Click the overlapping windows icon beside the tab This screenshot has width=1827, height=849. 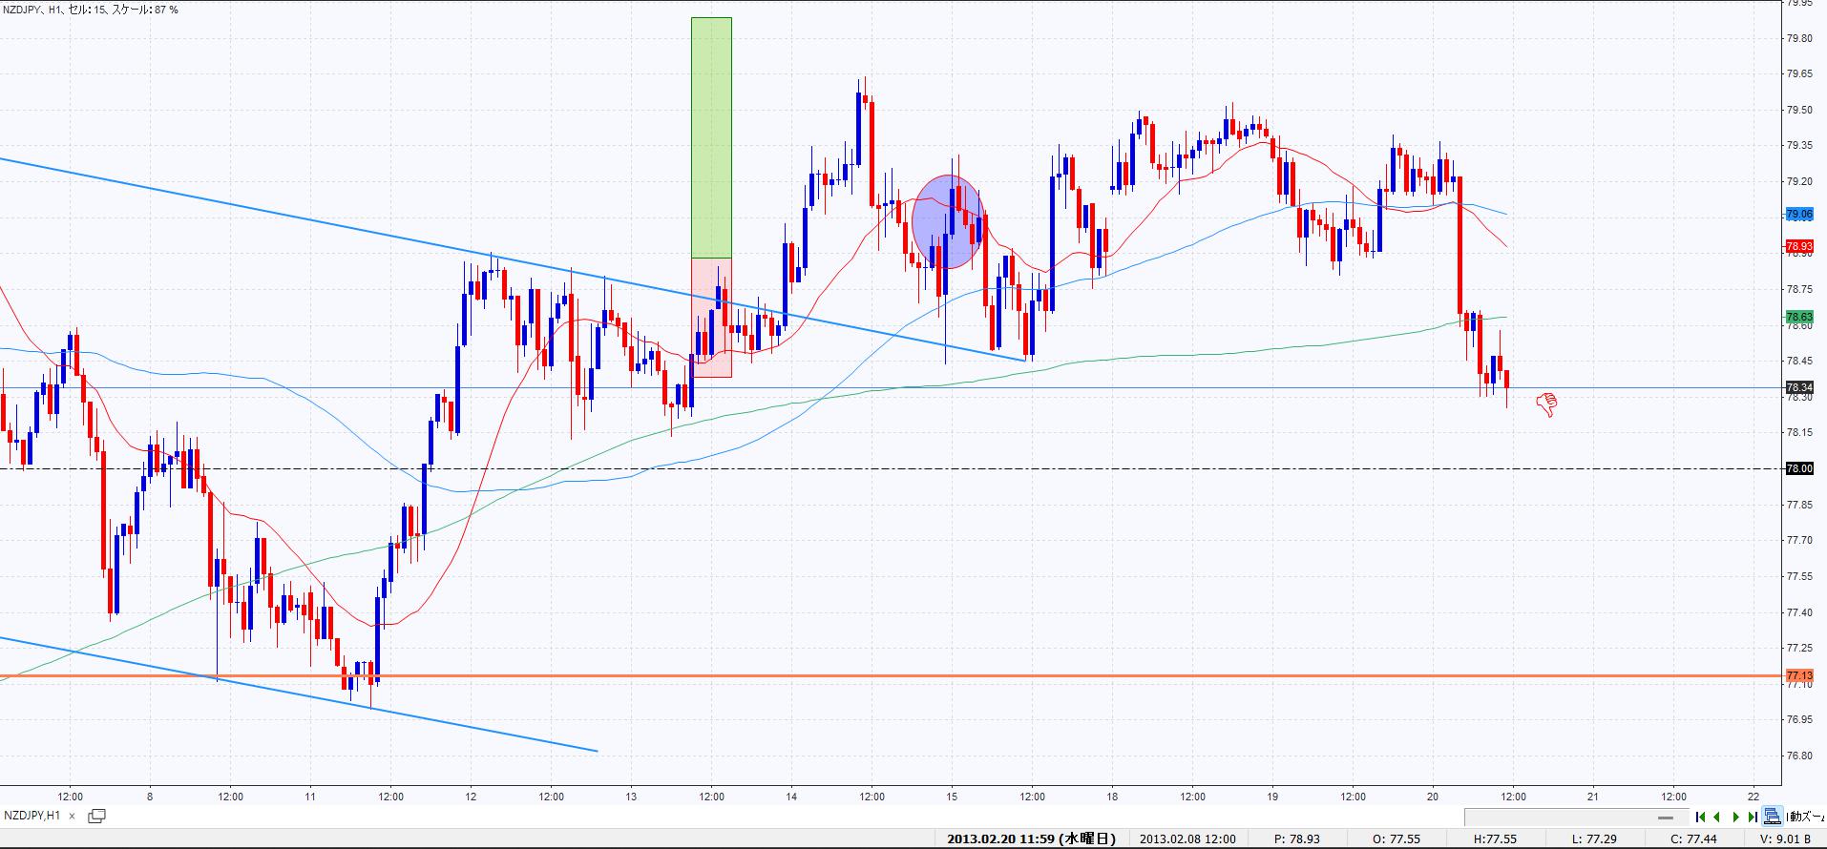pyautogui.click(x=96, y=817)
